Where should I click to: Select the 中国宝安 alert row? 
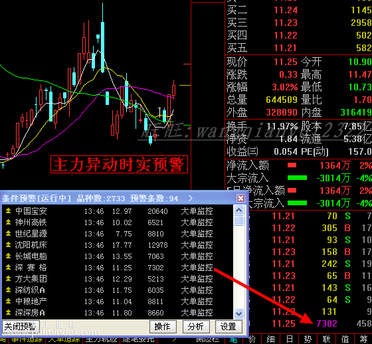[118, 211]
